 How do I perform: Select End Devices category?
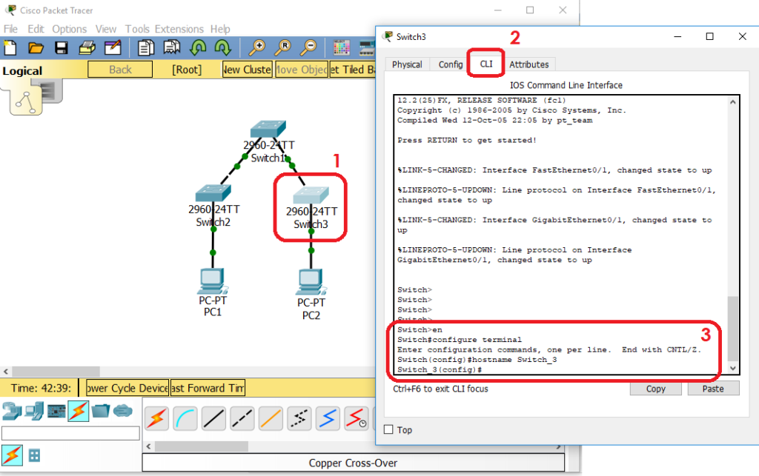pyautogui.click(x=34, y=411)
